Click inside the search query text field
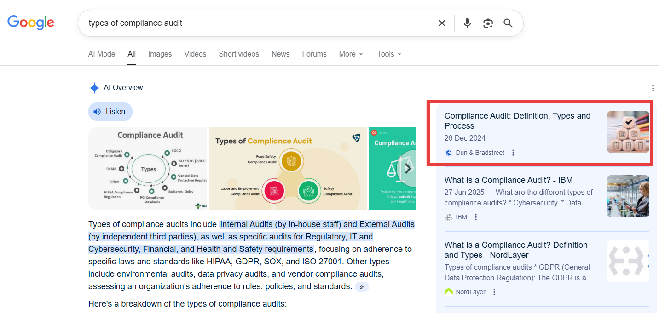This screenshot has height=313, width=659. click(258, 23)
